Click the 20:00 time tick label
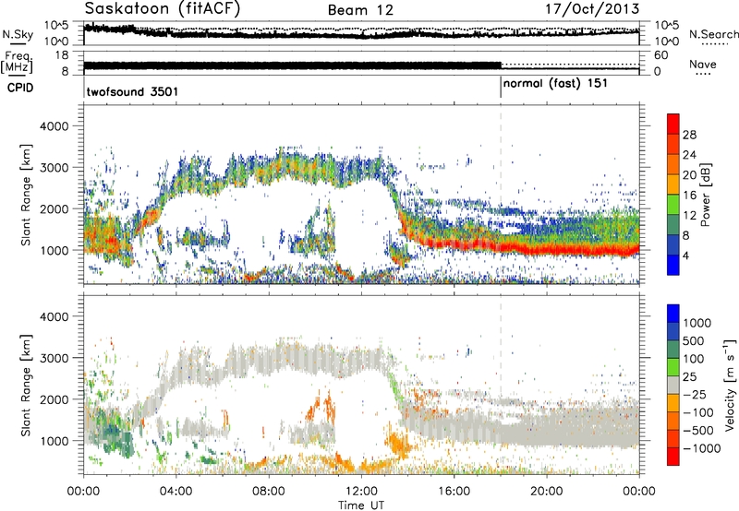The height and width of the screenshot is (511, 739). click(x=546, y=492)
